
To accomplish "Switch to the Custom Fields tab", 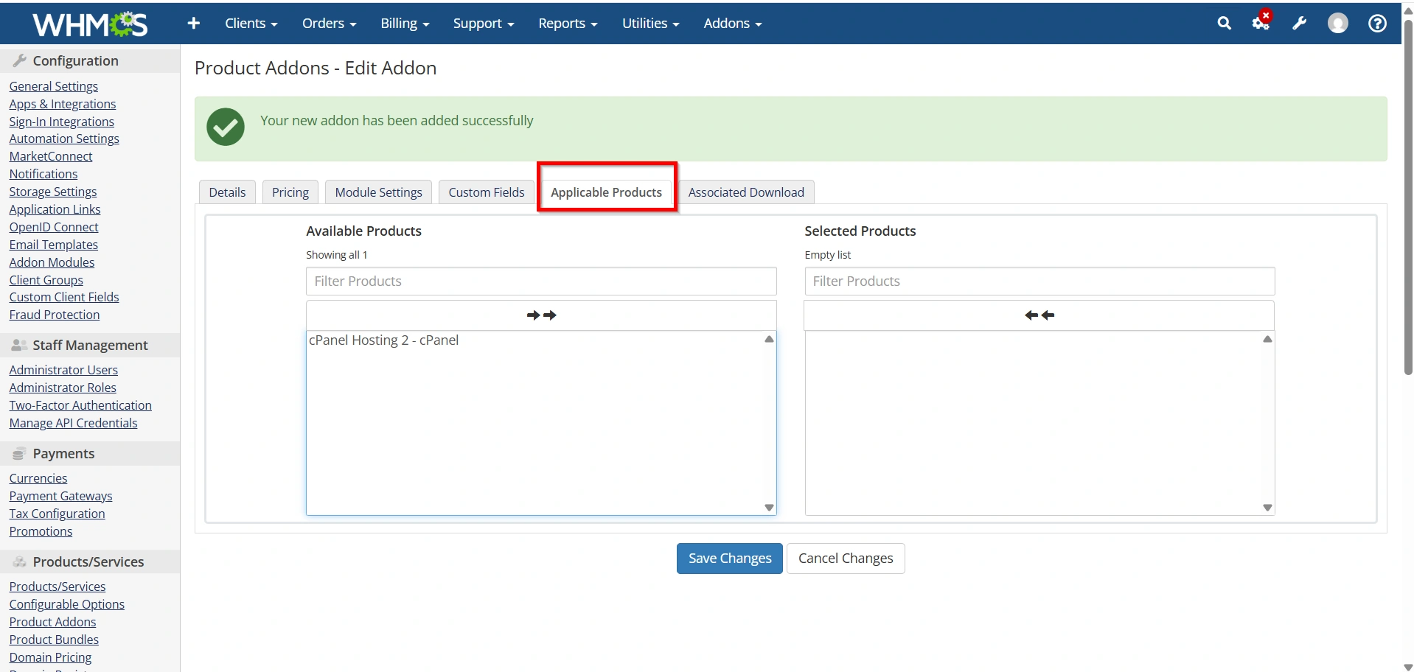I will tap(487, 192).
